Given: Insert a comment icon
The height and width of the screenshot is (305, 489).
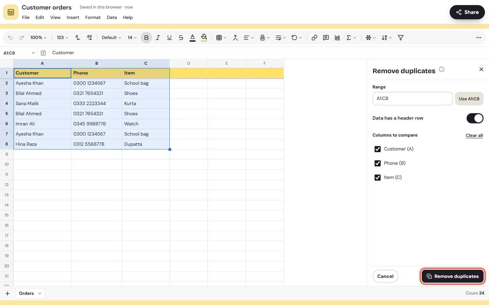Looking at the screenshot, I should (326, 38).
